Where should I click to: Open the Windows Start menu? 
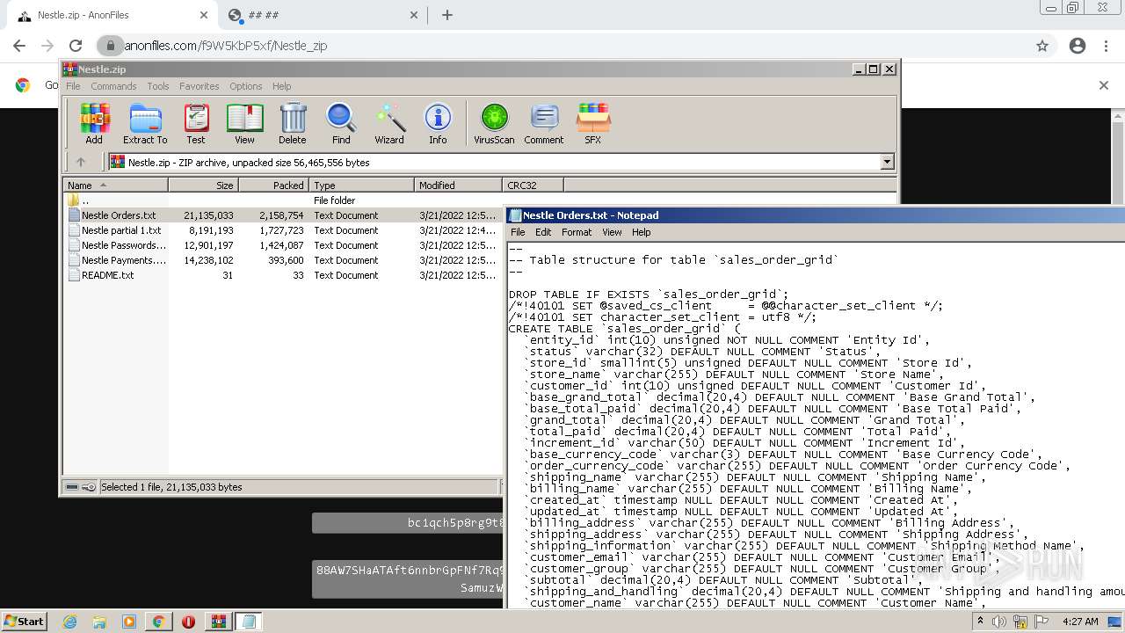(24, 621)
